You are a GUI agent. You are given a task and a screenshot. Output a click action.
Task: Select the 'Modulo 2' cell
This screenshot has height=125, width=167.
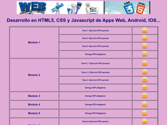pyautogui.click(x=34, y=75)
